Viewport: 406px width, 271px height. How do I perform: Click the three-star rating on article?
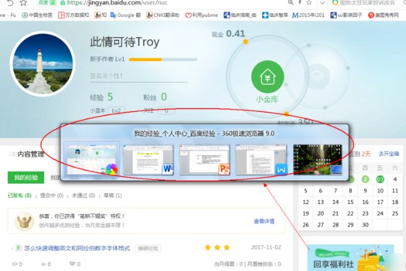click(217, 247)
